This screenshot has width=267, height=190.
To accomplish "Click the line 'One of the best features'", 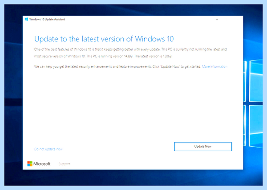I will 130,49.
